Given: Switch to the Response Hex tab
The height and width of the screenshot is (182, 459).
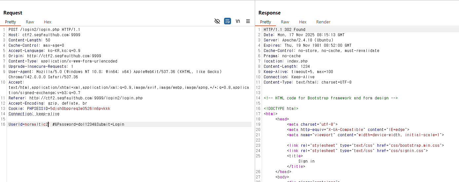Looking at the screenshot, I should tap(303, 22).
